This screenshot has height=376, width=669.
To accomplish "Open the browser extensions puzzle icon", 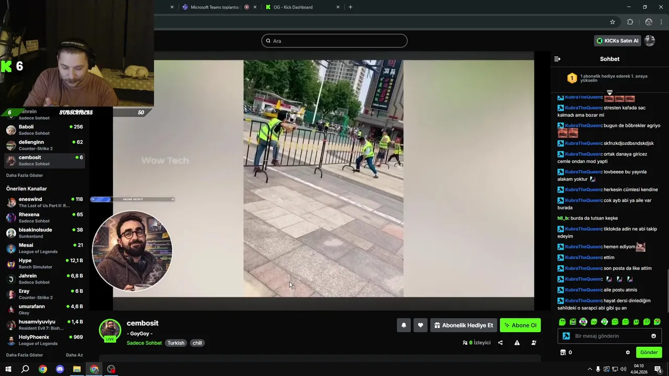I will tap(630, 22).
